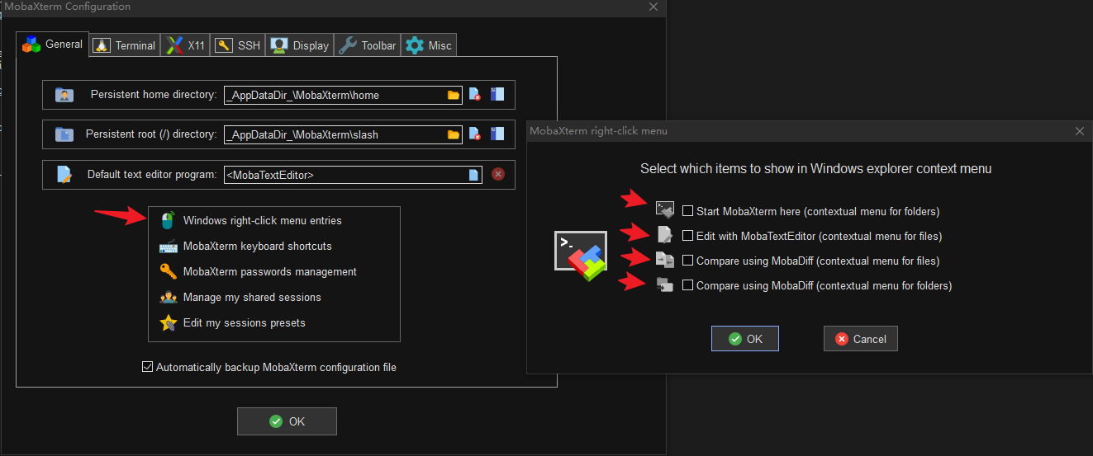
Task: Open the Misc tab
Action: pyautogui.click(x=429, y=45)
